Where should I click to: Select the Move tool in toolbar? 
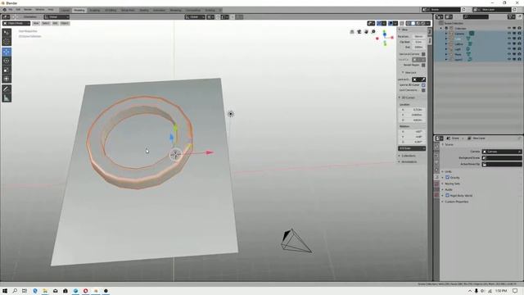[x=7, y=52]
